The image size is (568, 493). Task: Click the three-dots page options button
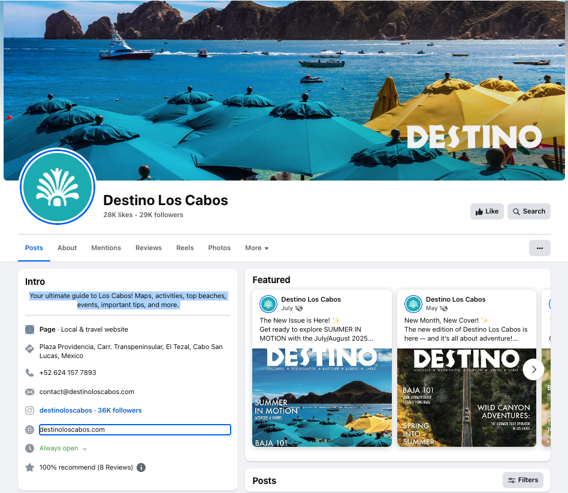pos(539,248)
